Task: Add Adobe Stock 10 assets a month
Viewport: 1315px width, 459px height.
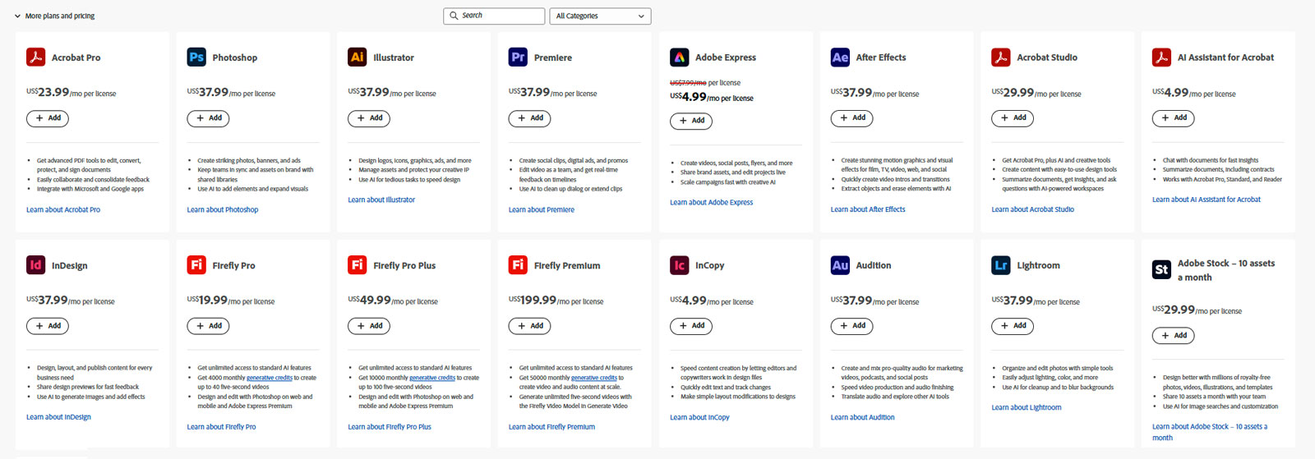Action: click(x=1174, y=336)
